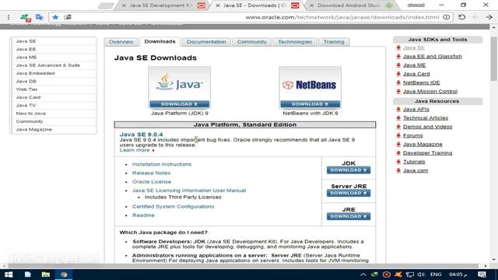Switch to Java SE Development Kit browser tab
The image size is (498, 280).
[161, 5]
